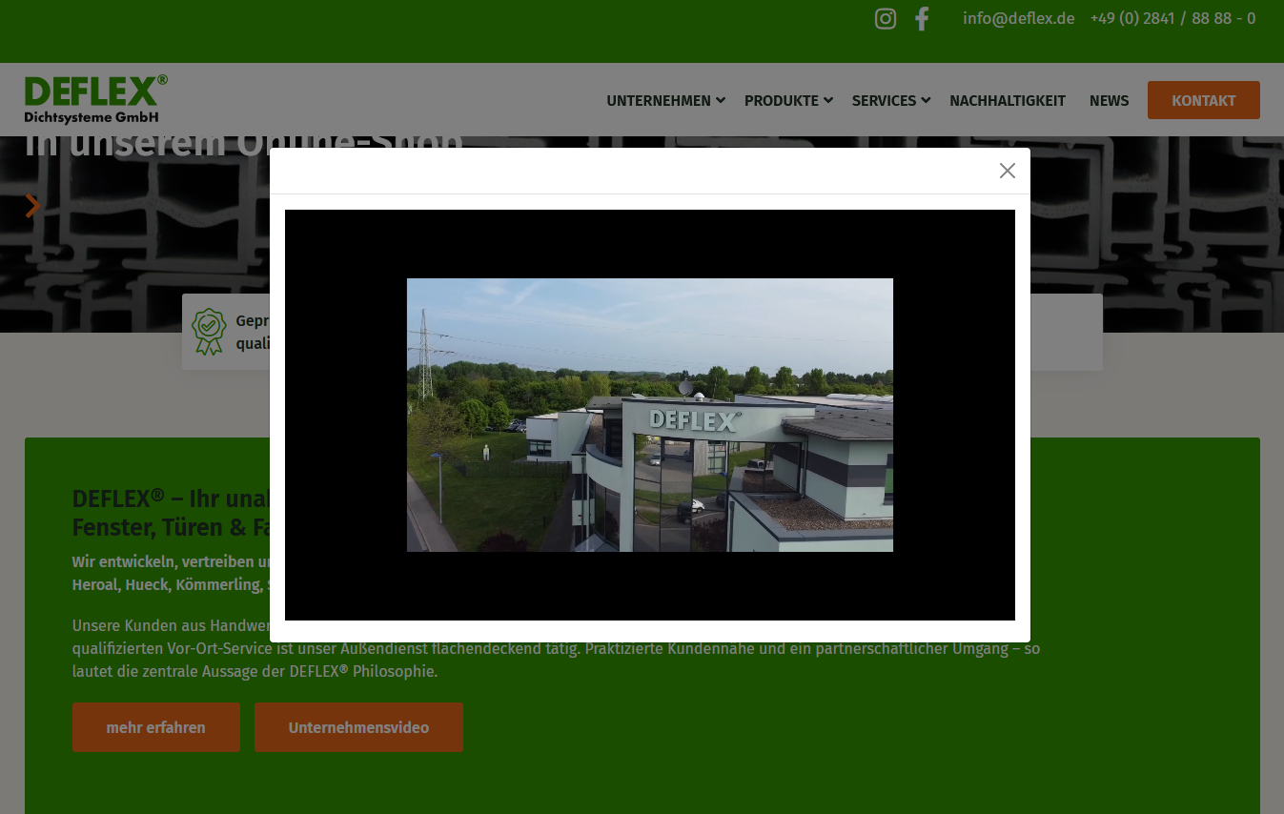Screen dimensions: 1284x814
Task: Click the "In unserem Online-Shop" hero heading
Action: [143, 144]
